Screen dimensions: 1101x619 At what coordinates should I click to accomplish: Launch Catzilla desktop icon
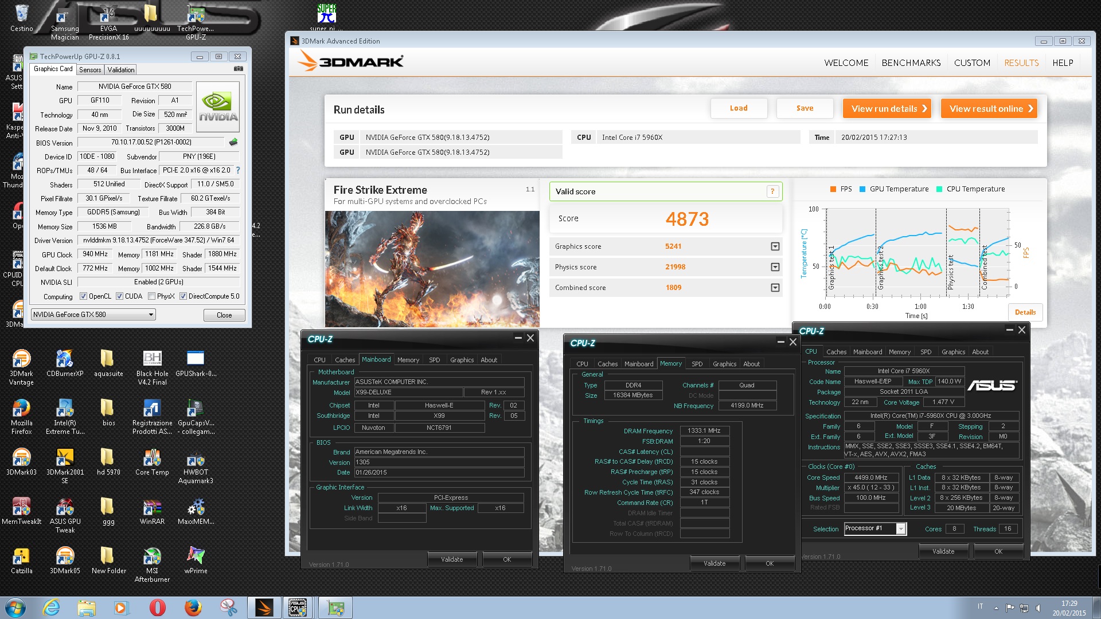(x=21, y=561)
